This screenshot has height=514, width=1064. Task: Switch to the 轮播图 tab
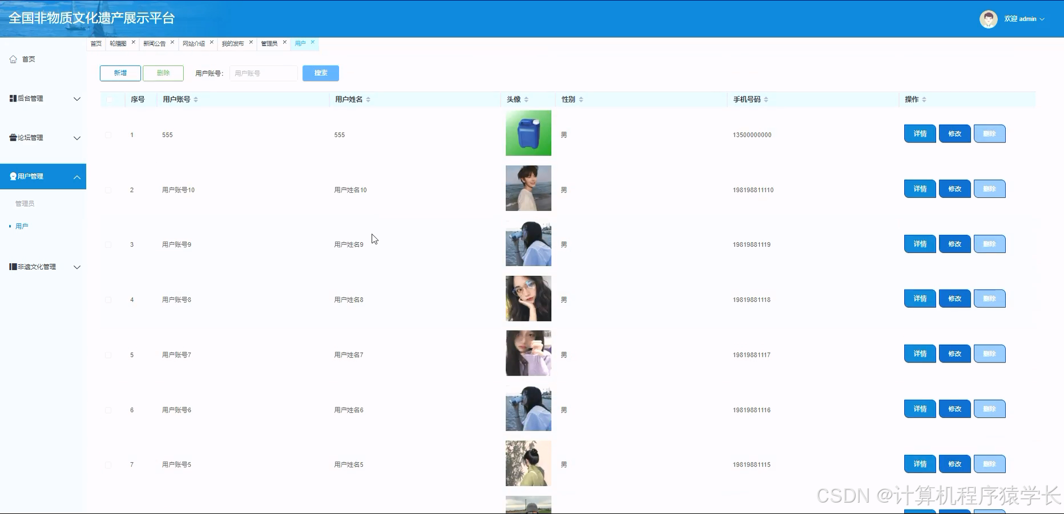pyautogui.click(x=118, y=43)
